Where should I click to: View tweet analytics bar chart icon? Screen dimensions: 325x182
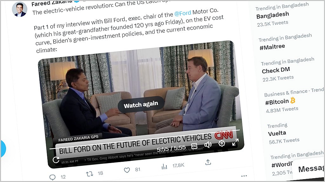point(164,167)
